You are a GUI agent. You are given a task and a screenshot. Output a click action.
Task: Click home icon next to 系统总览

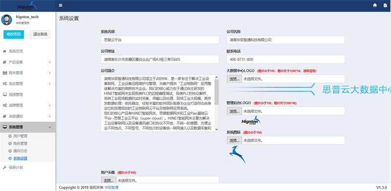pyautogui.click(x=4, y=51)
